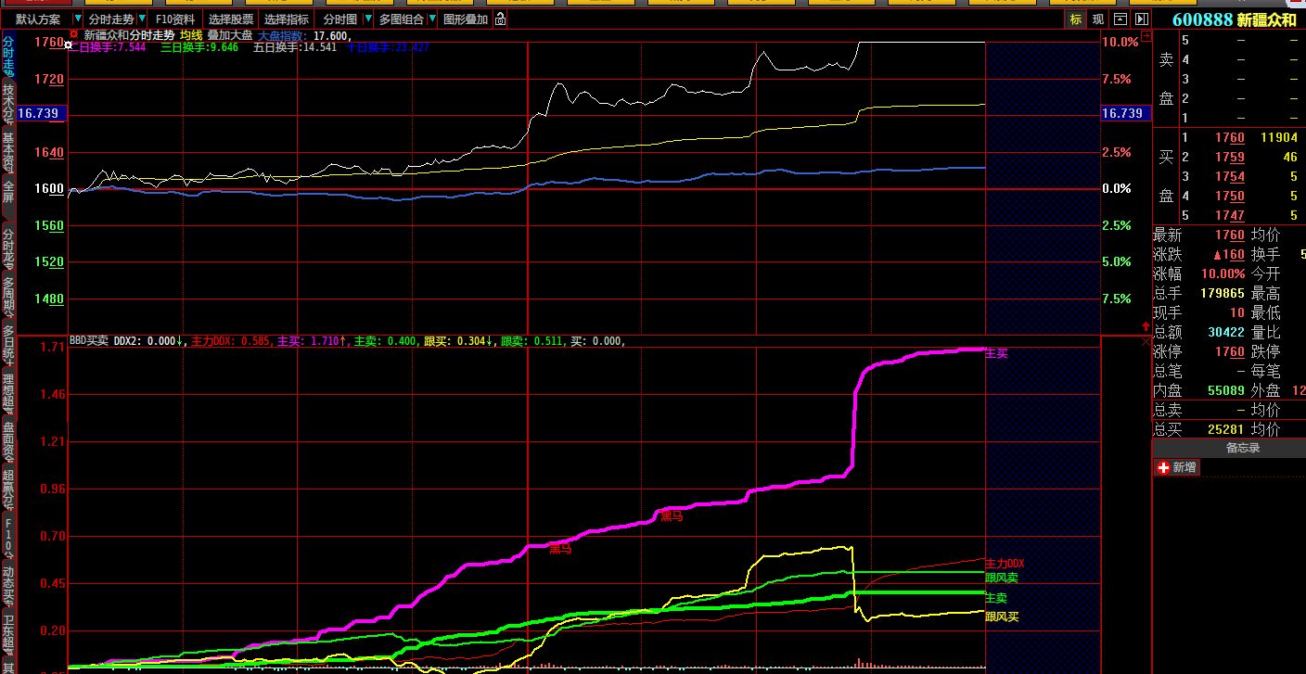The image size is (1306, 674).
Task: Open F10资料 from the toolbar
Action: pos(175,19)
